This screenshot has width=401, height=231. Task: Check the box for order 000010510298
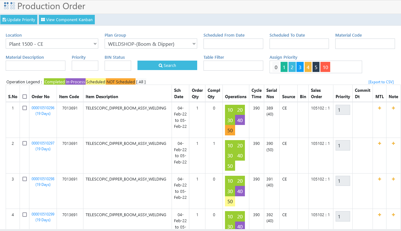coord(25,179)
